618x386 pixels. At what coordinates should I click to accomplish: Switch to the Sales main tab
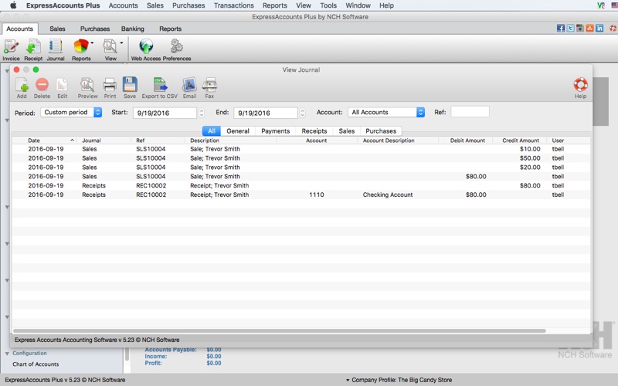(57, 29)
